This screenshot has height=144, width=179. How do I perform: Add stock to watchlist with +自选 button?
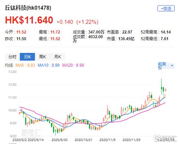click(x=166, y=8)
